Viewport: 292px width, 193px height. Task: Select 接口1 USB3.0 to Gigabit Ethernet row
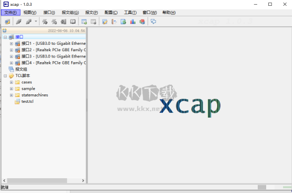54,44
